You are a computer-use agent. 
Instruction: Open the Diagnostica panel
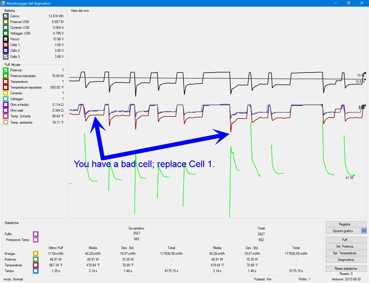(x=346, y=260)
